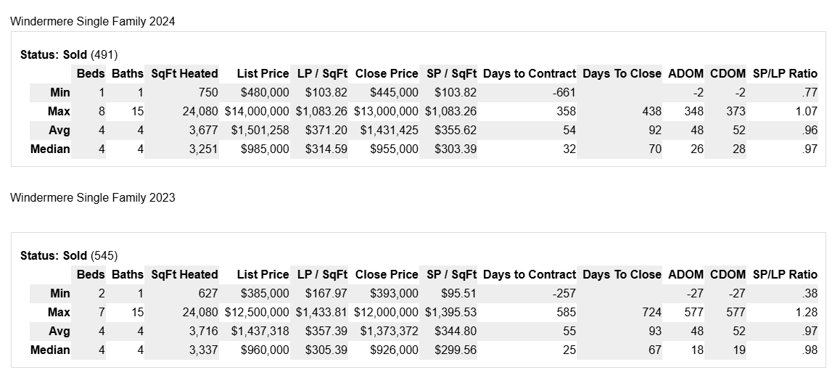Click the Close Price column header in 2023 table
840x391 pixels.
pyautogui.click(x=387, y=274)
